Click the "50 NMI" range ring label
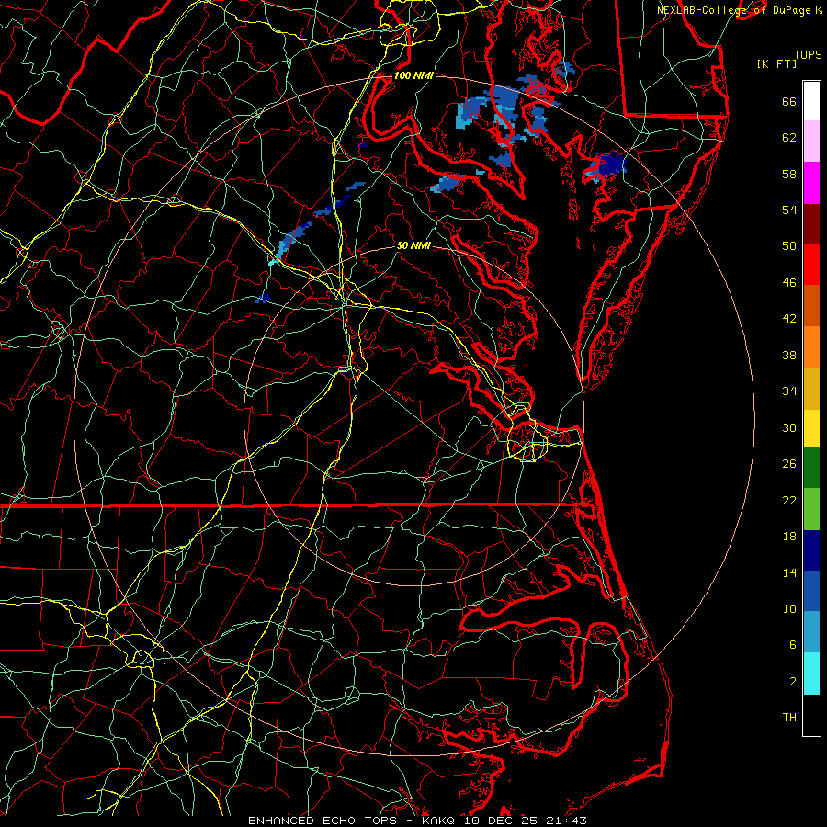Image resolution: width=827 pixels, height=827 pixels. [413, 245]
